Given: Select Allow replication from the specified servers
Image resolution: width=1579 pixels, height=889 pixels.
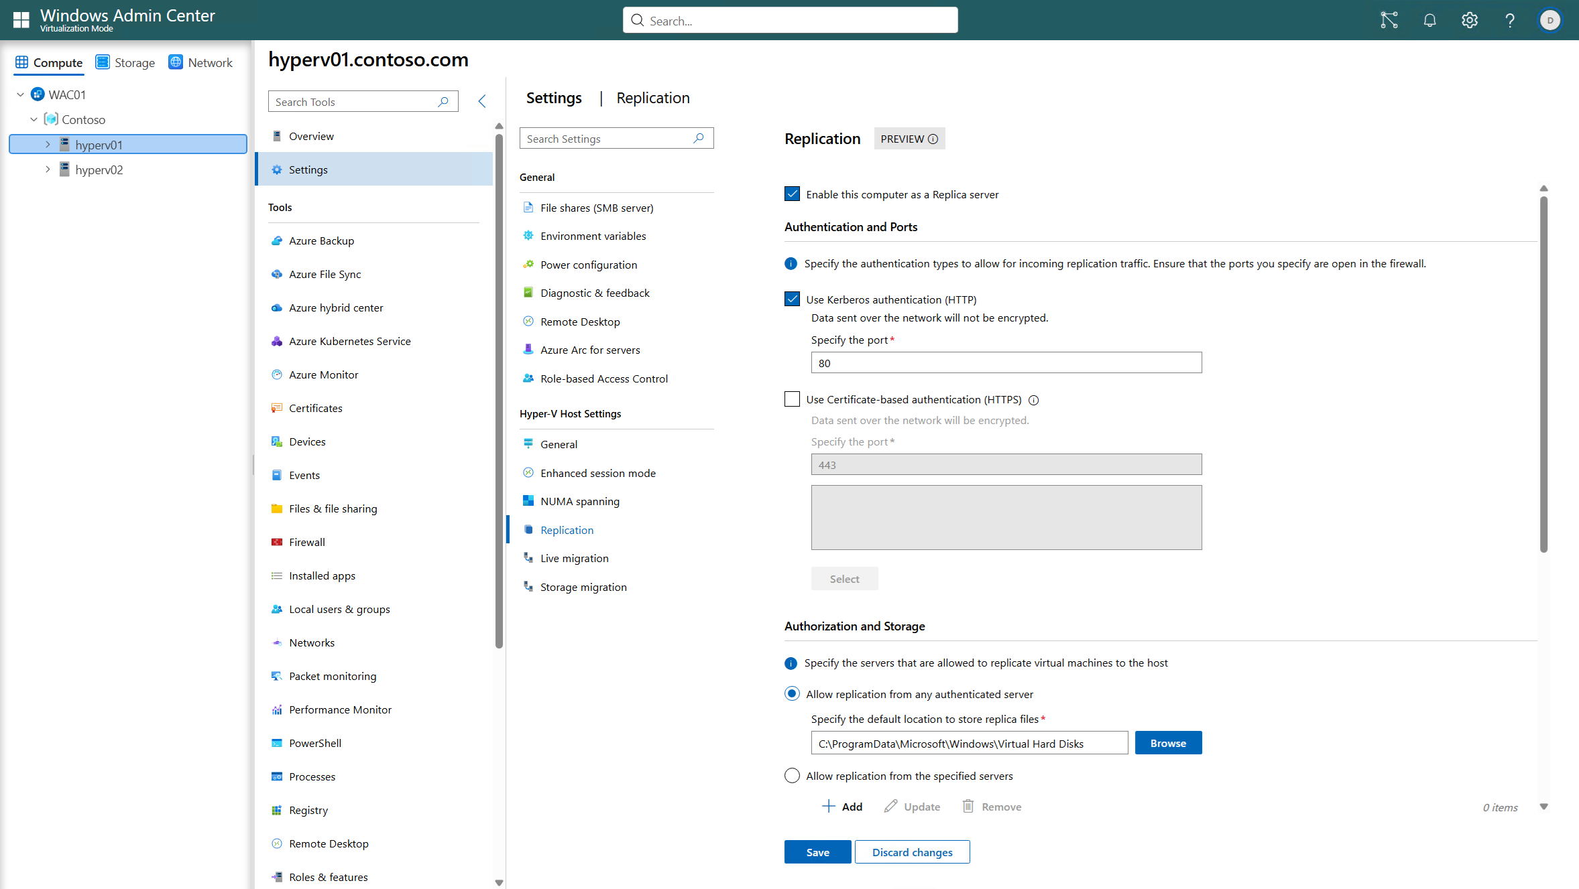Looking at the screenshot, I should (792, 776).
